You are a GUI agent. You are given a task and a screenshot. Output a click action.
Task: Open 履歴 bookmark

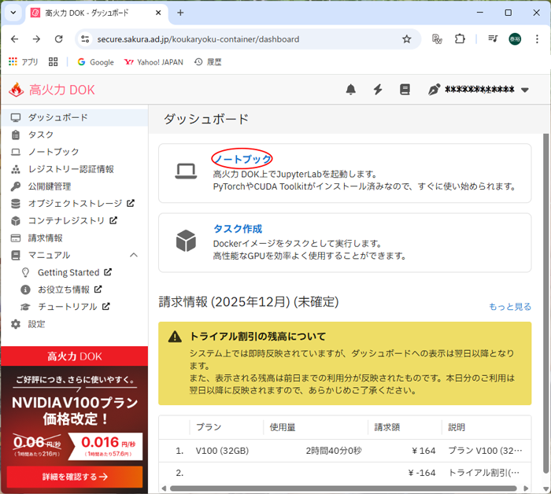point(208,62)
